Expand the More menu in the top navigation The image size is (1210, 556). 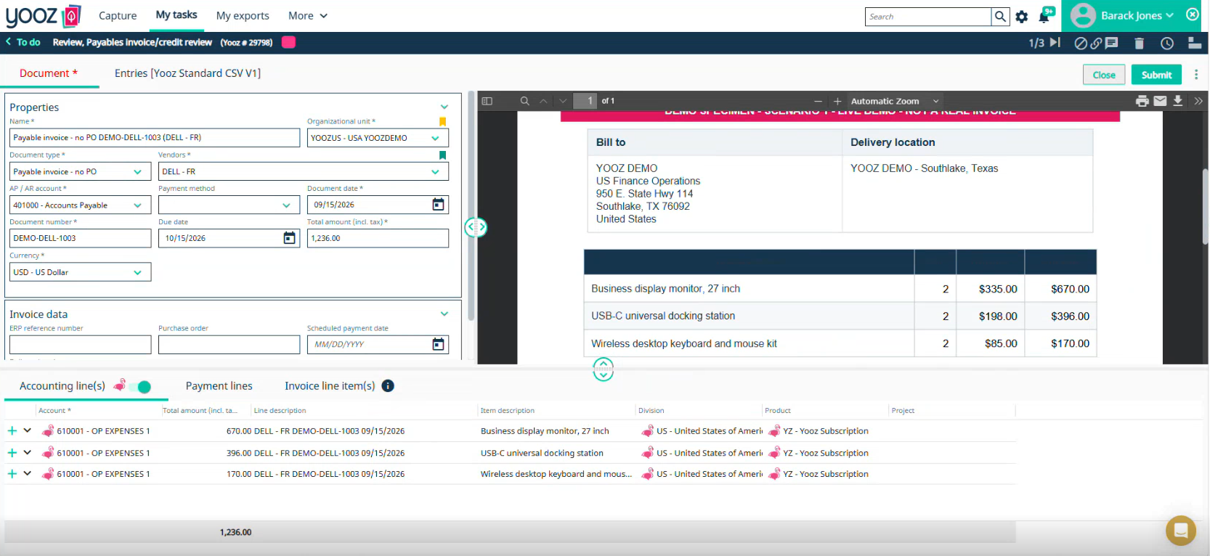pyautogui.click(x=308, y=16)
